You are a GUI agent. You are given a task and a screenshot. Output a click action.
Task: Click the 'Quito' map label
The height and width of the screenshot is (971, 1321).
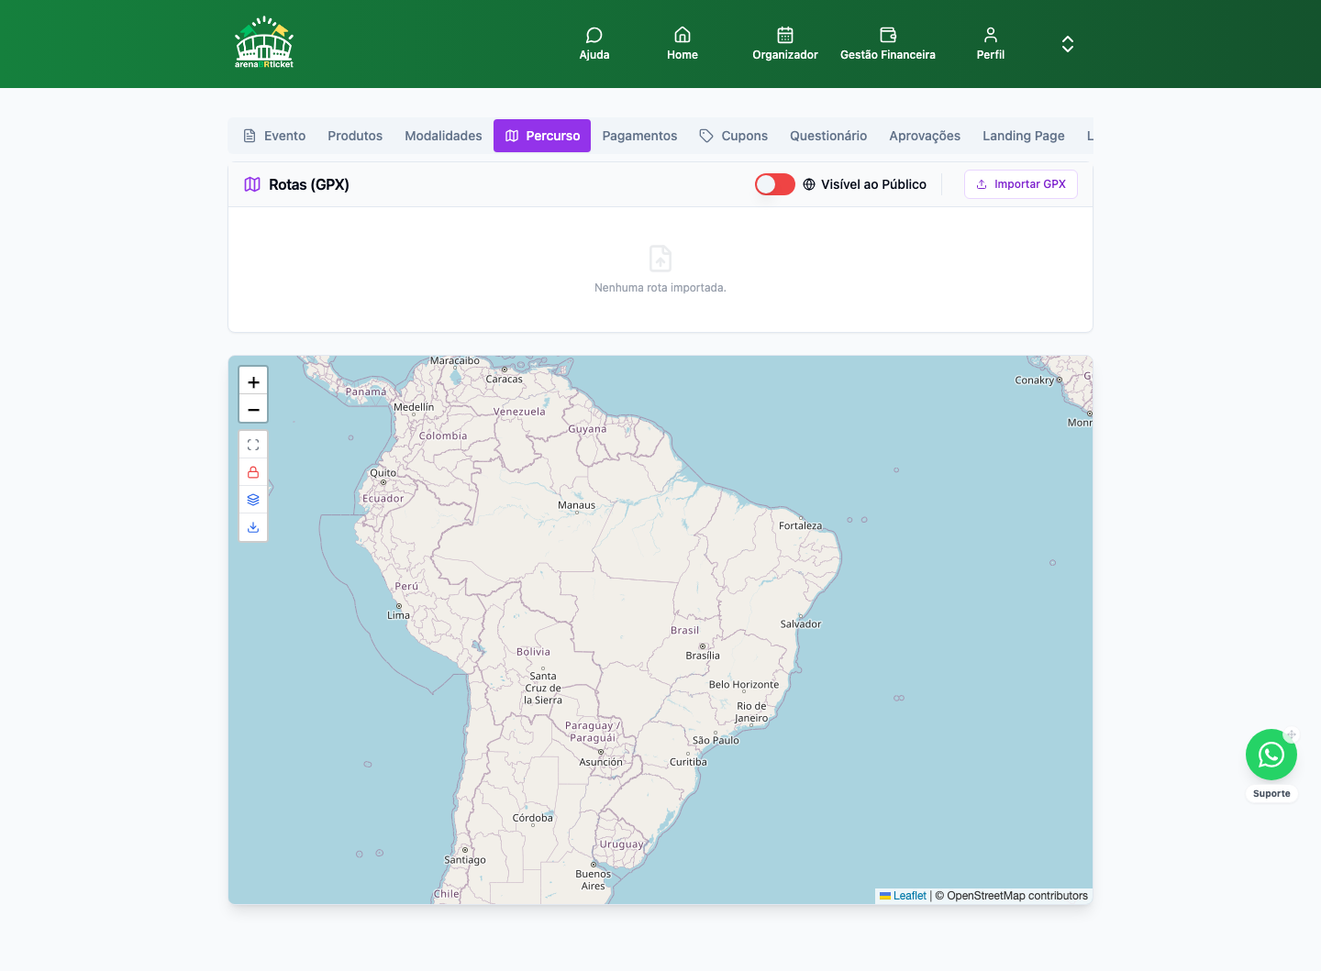click(x=383, y=473)
